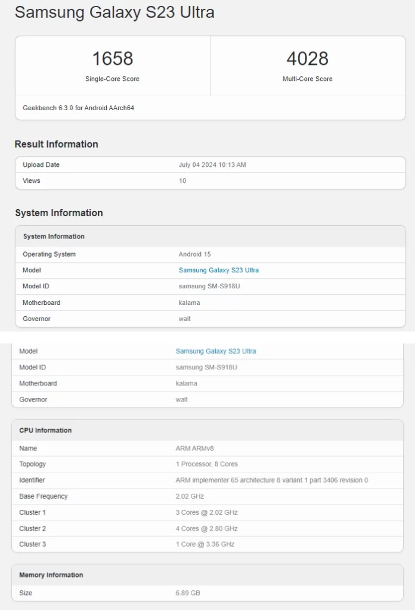
Task: Click the upper Motherboard label
Action: (41, 302)
